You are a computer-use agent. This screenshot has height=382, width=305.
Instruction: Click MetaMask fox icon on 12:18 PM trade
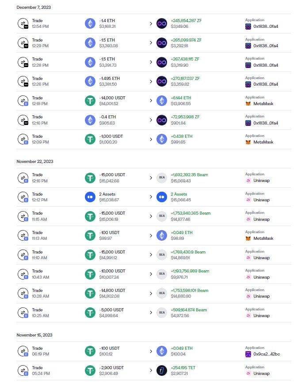point(248,104)
